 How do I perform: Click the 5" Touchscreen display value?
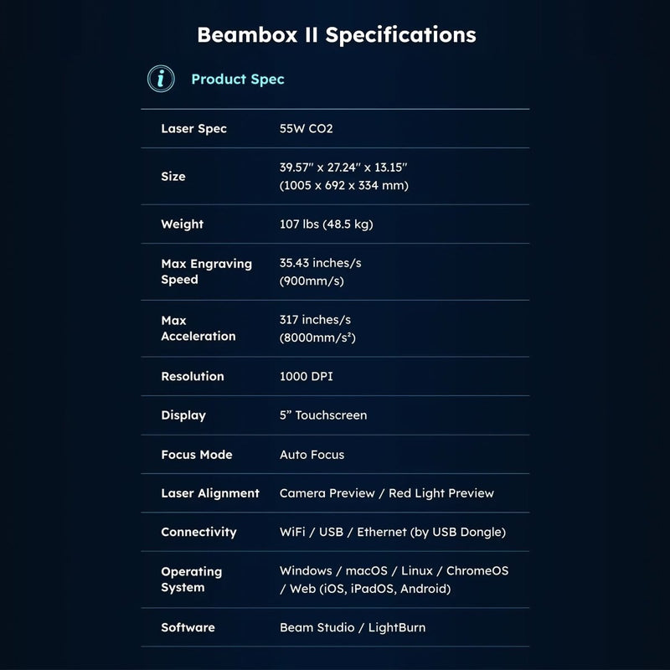click(x=323, y=415)
